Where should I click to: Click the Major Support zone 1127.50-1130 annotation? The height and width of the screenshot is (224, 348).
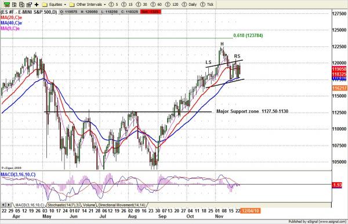252,111
